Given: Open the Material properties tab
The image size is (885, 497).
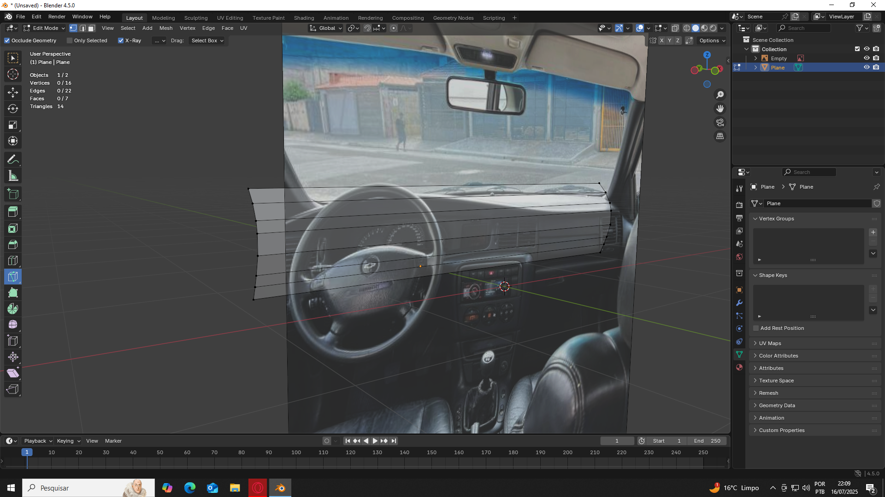Looking at the screenshot, I should (x=739, y=367).
